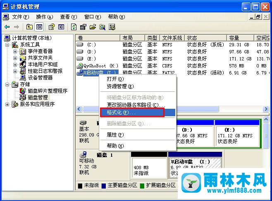Viewport: 272px width, 201px height.
Task: Click the 本地用户和组 icon
Action: click(23, 65)
